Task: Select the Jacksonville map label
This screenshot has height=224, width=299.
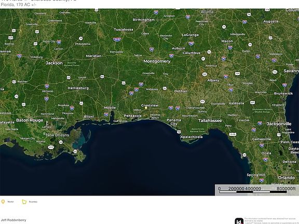Action: tap(279, 124)
